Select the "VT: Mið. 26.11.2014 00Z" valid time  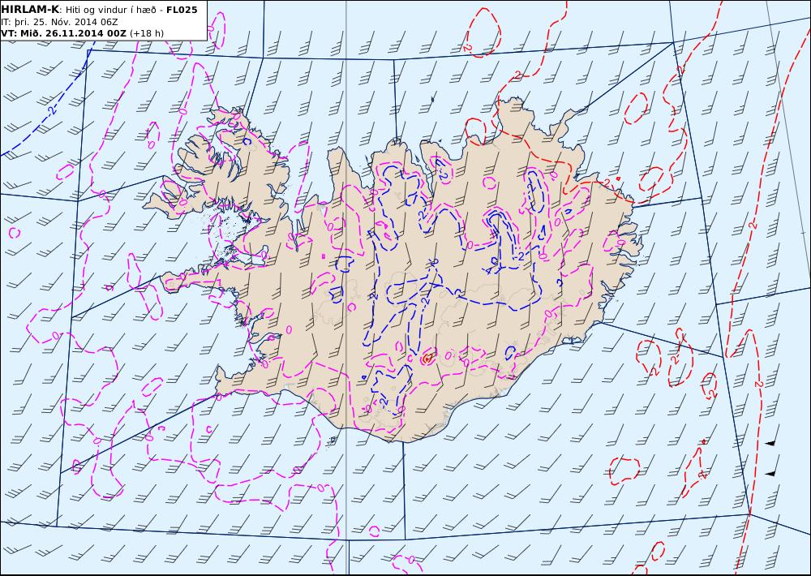point(63,33)
